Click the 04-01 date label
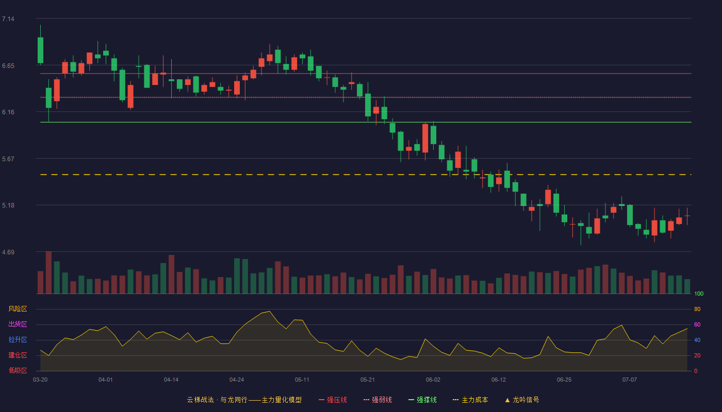The width and height of the screenshot is (722, 412). pos(106,380)
